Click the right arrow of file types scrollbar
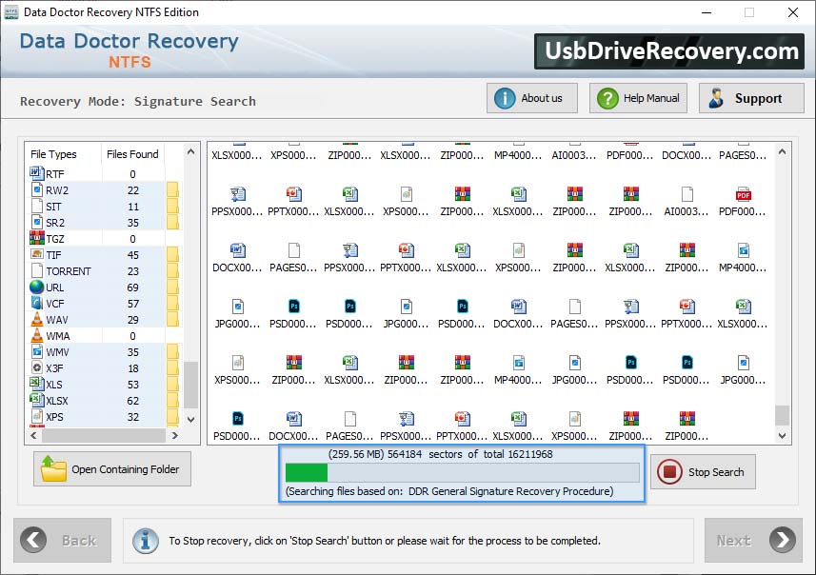Viewport: 816px width, 575px height. [175, 435]
